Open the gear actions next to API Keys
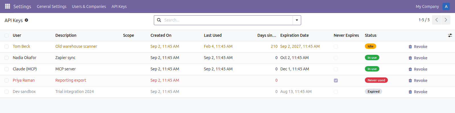The width and height of the screenshot is (455, 113). coord(26,20)
